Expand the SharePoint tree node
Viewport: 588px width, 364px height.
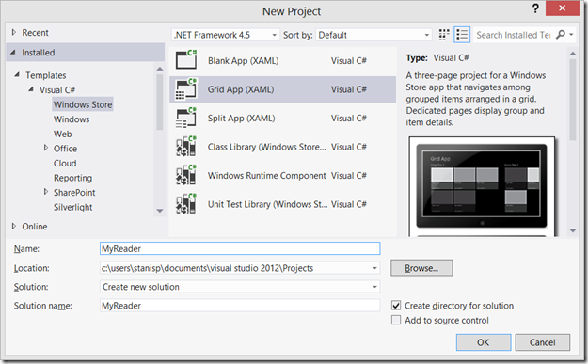tap(46, 192)
